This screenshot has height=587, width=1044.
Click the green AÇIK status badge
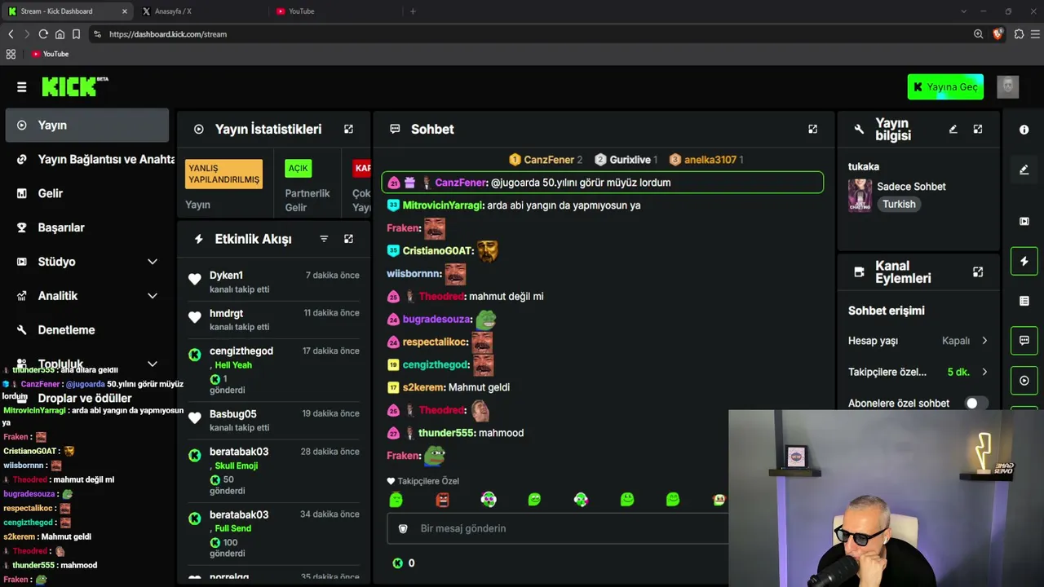(298, 169)
